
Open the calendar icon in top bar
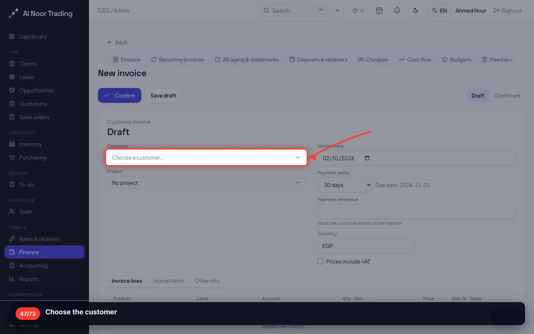(x=379, y=10)
